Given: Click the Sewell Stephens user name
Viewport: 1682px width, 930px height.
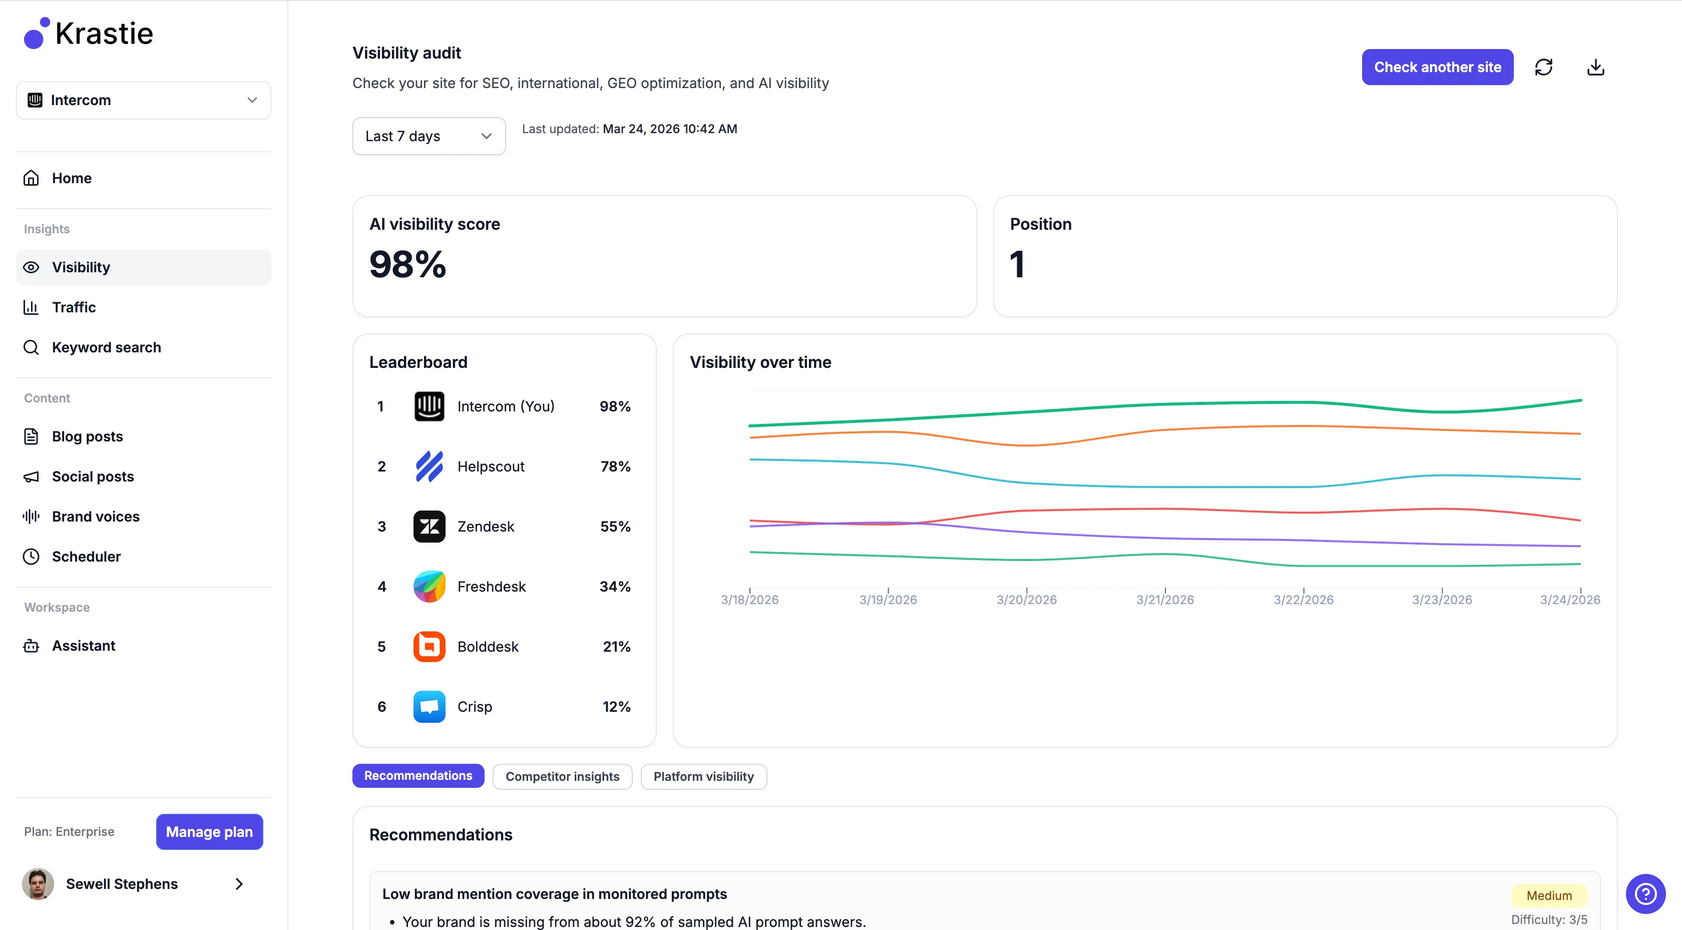Looking at the screenshot, I should [x=122, y=883].
